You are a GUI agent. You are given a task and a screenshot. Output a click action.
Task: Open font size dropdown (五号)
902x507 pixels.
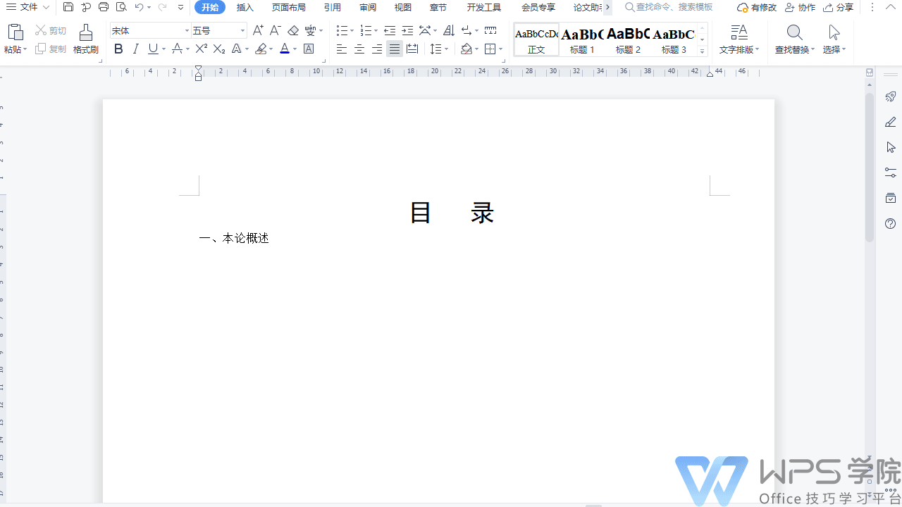click(242, 31)
